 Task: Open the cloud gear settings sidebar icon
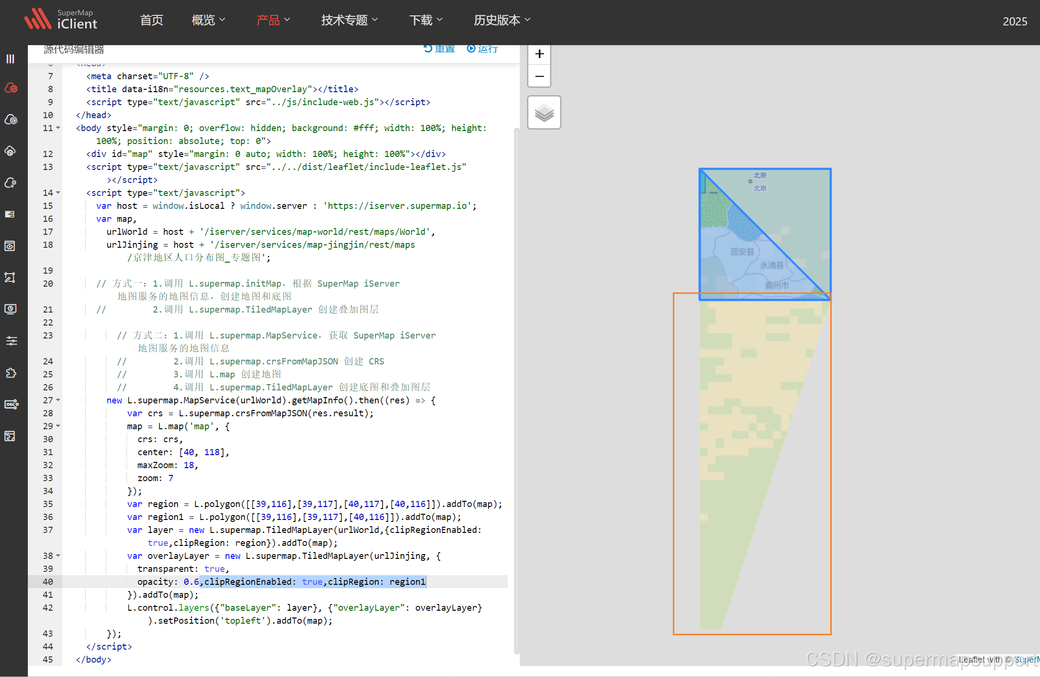click(x=11, y=183)
